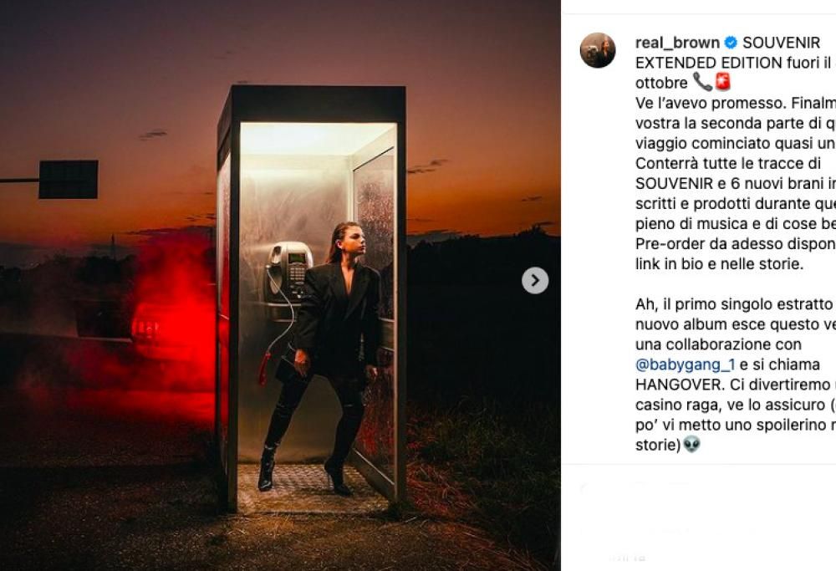Click the blue verified badge

click(x=731, y=42)
